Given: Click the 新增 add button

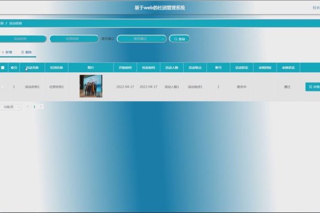Looking at the screenshot, I should (x=7, y=52).
